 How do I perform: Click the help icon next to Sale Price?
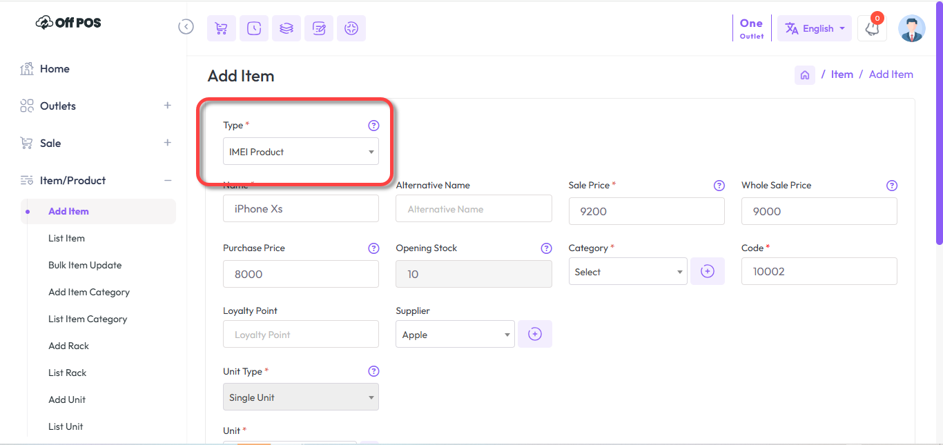[x=719, y=186]
